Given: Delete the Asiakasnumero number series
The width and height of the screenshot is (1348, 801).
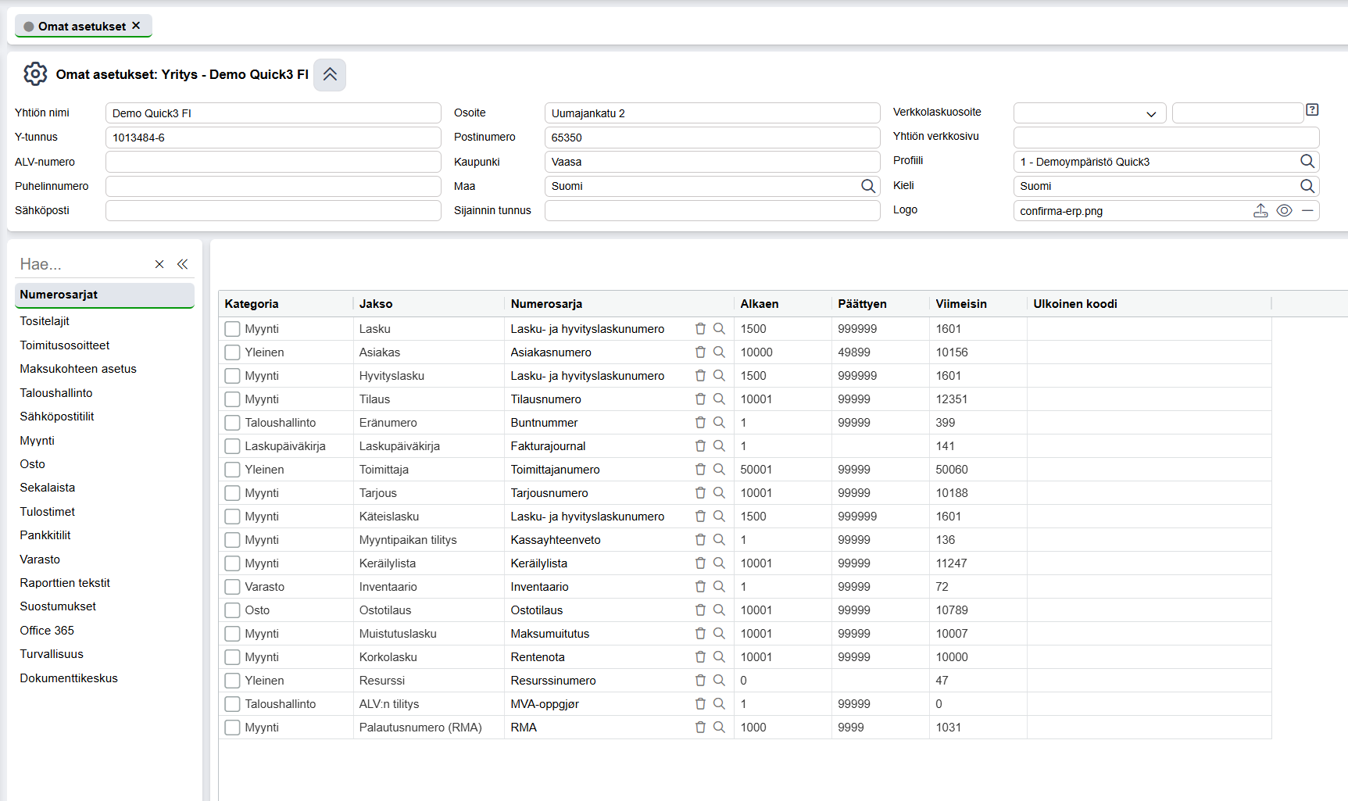Looking at the screenshot, I should pyautogui.click(x=700, y=352).
